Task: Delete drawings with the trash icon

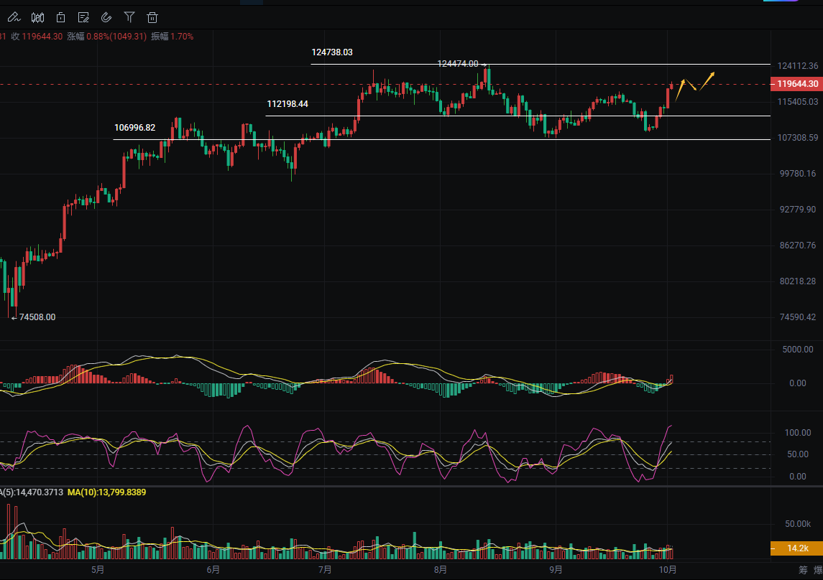Action: click(152, 17)
